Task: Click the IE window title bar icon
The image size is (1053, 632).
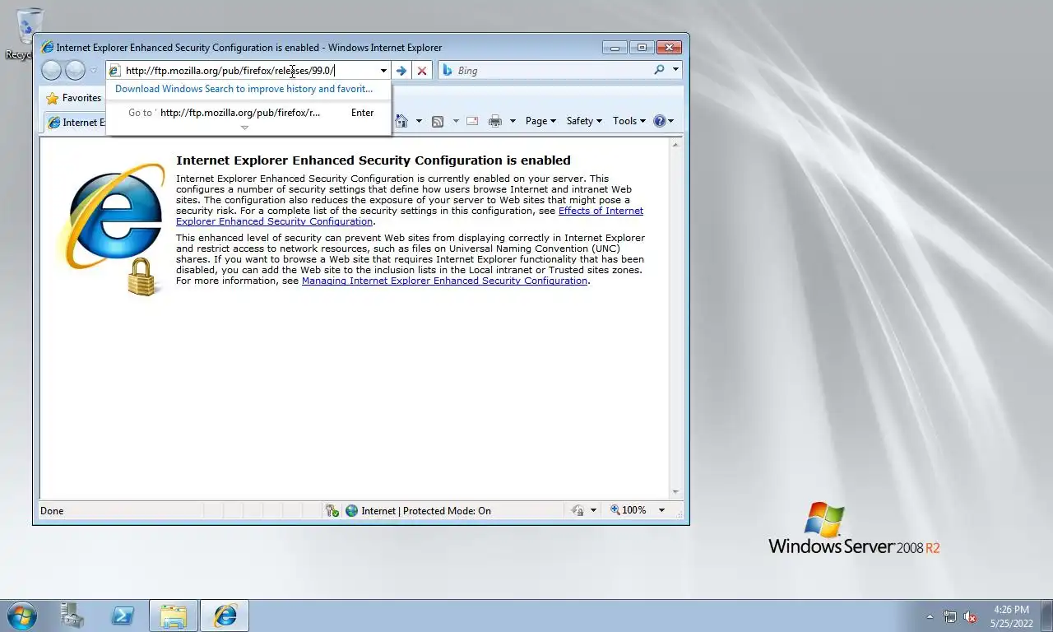Action: point(48,48)
